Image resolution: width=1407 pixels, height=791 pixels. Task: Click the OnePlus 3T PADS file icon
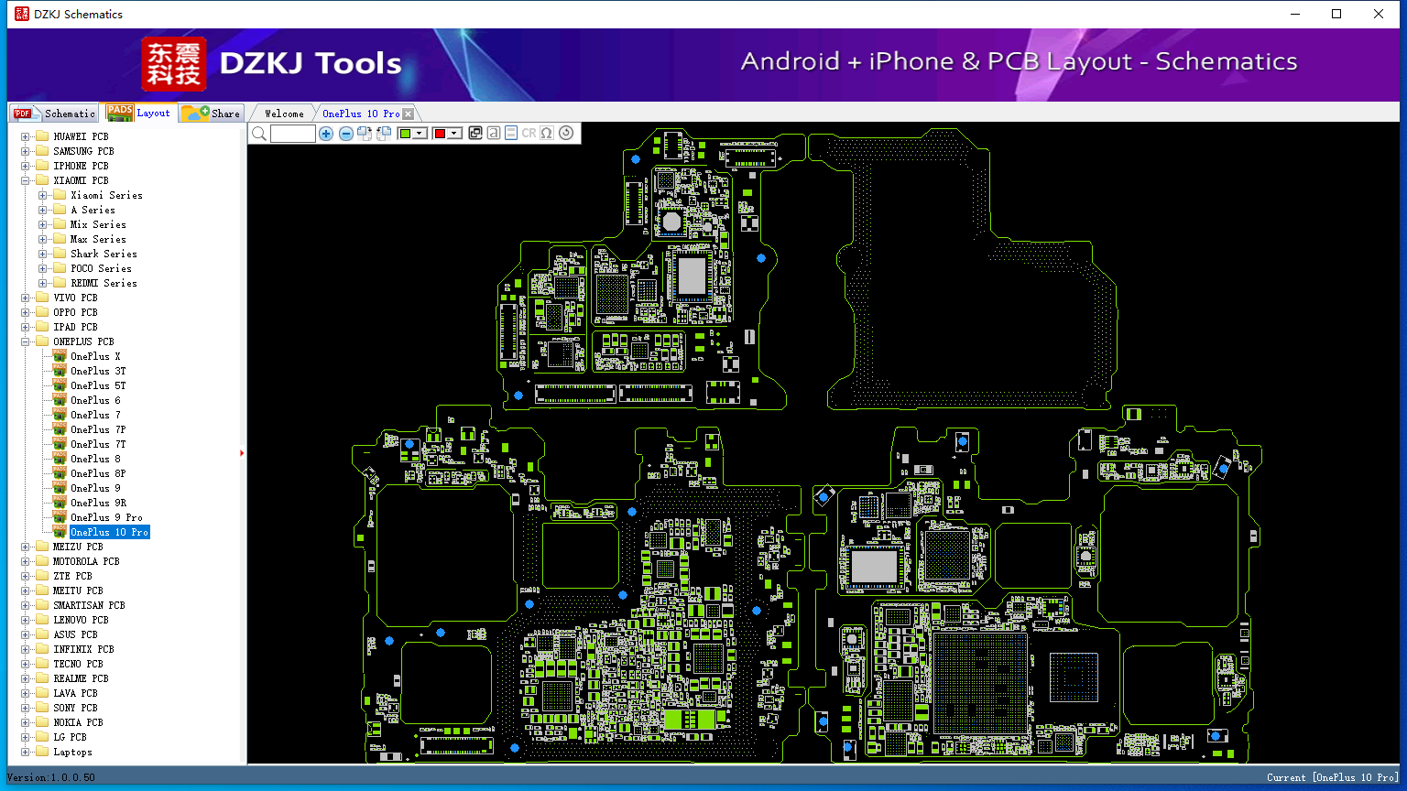[60, 371]
